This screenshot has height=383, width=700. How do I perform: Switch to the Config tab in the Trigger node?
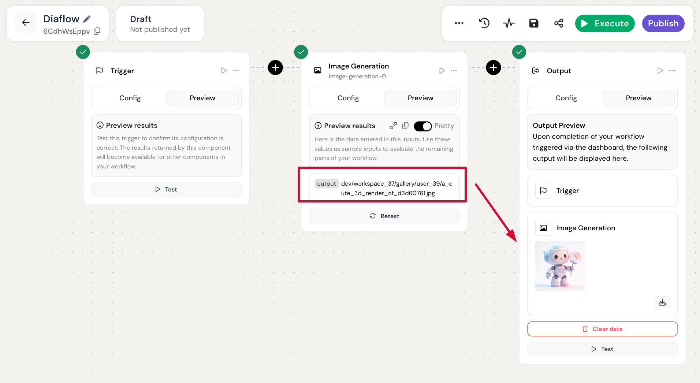point(130,98)
